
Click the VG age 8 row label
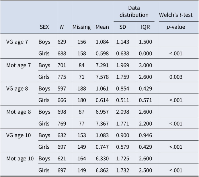[17, 88]
